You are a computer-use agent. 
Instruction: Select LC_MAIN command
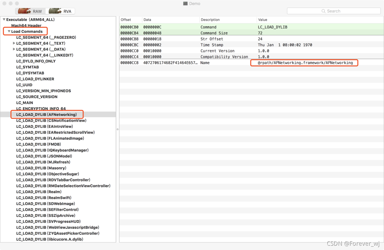coord(24,103)
